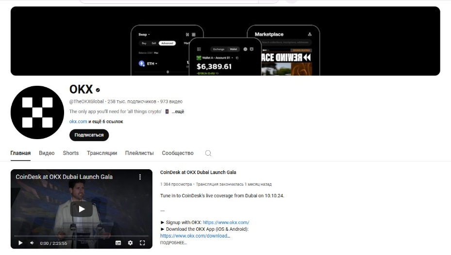Click the video time display 0:00 / 2:25:55

tap(53, 243)
